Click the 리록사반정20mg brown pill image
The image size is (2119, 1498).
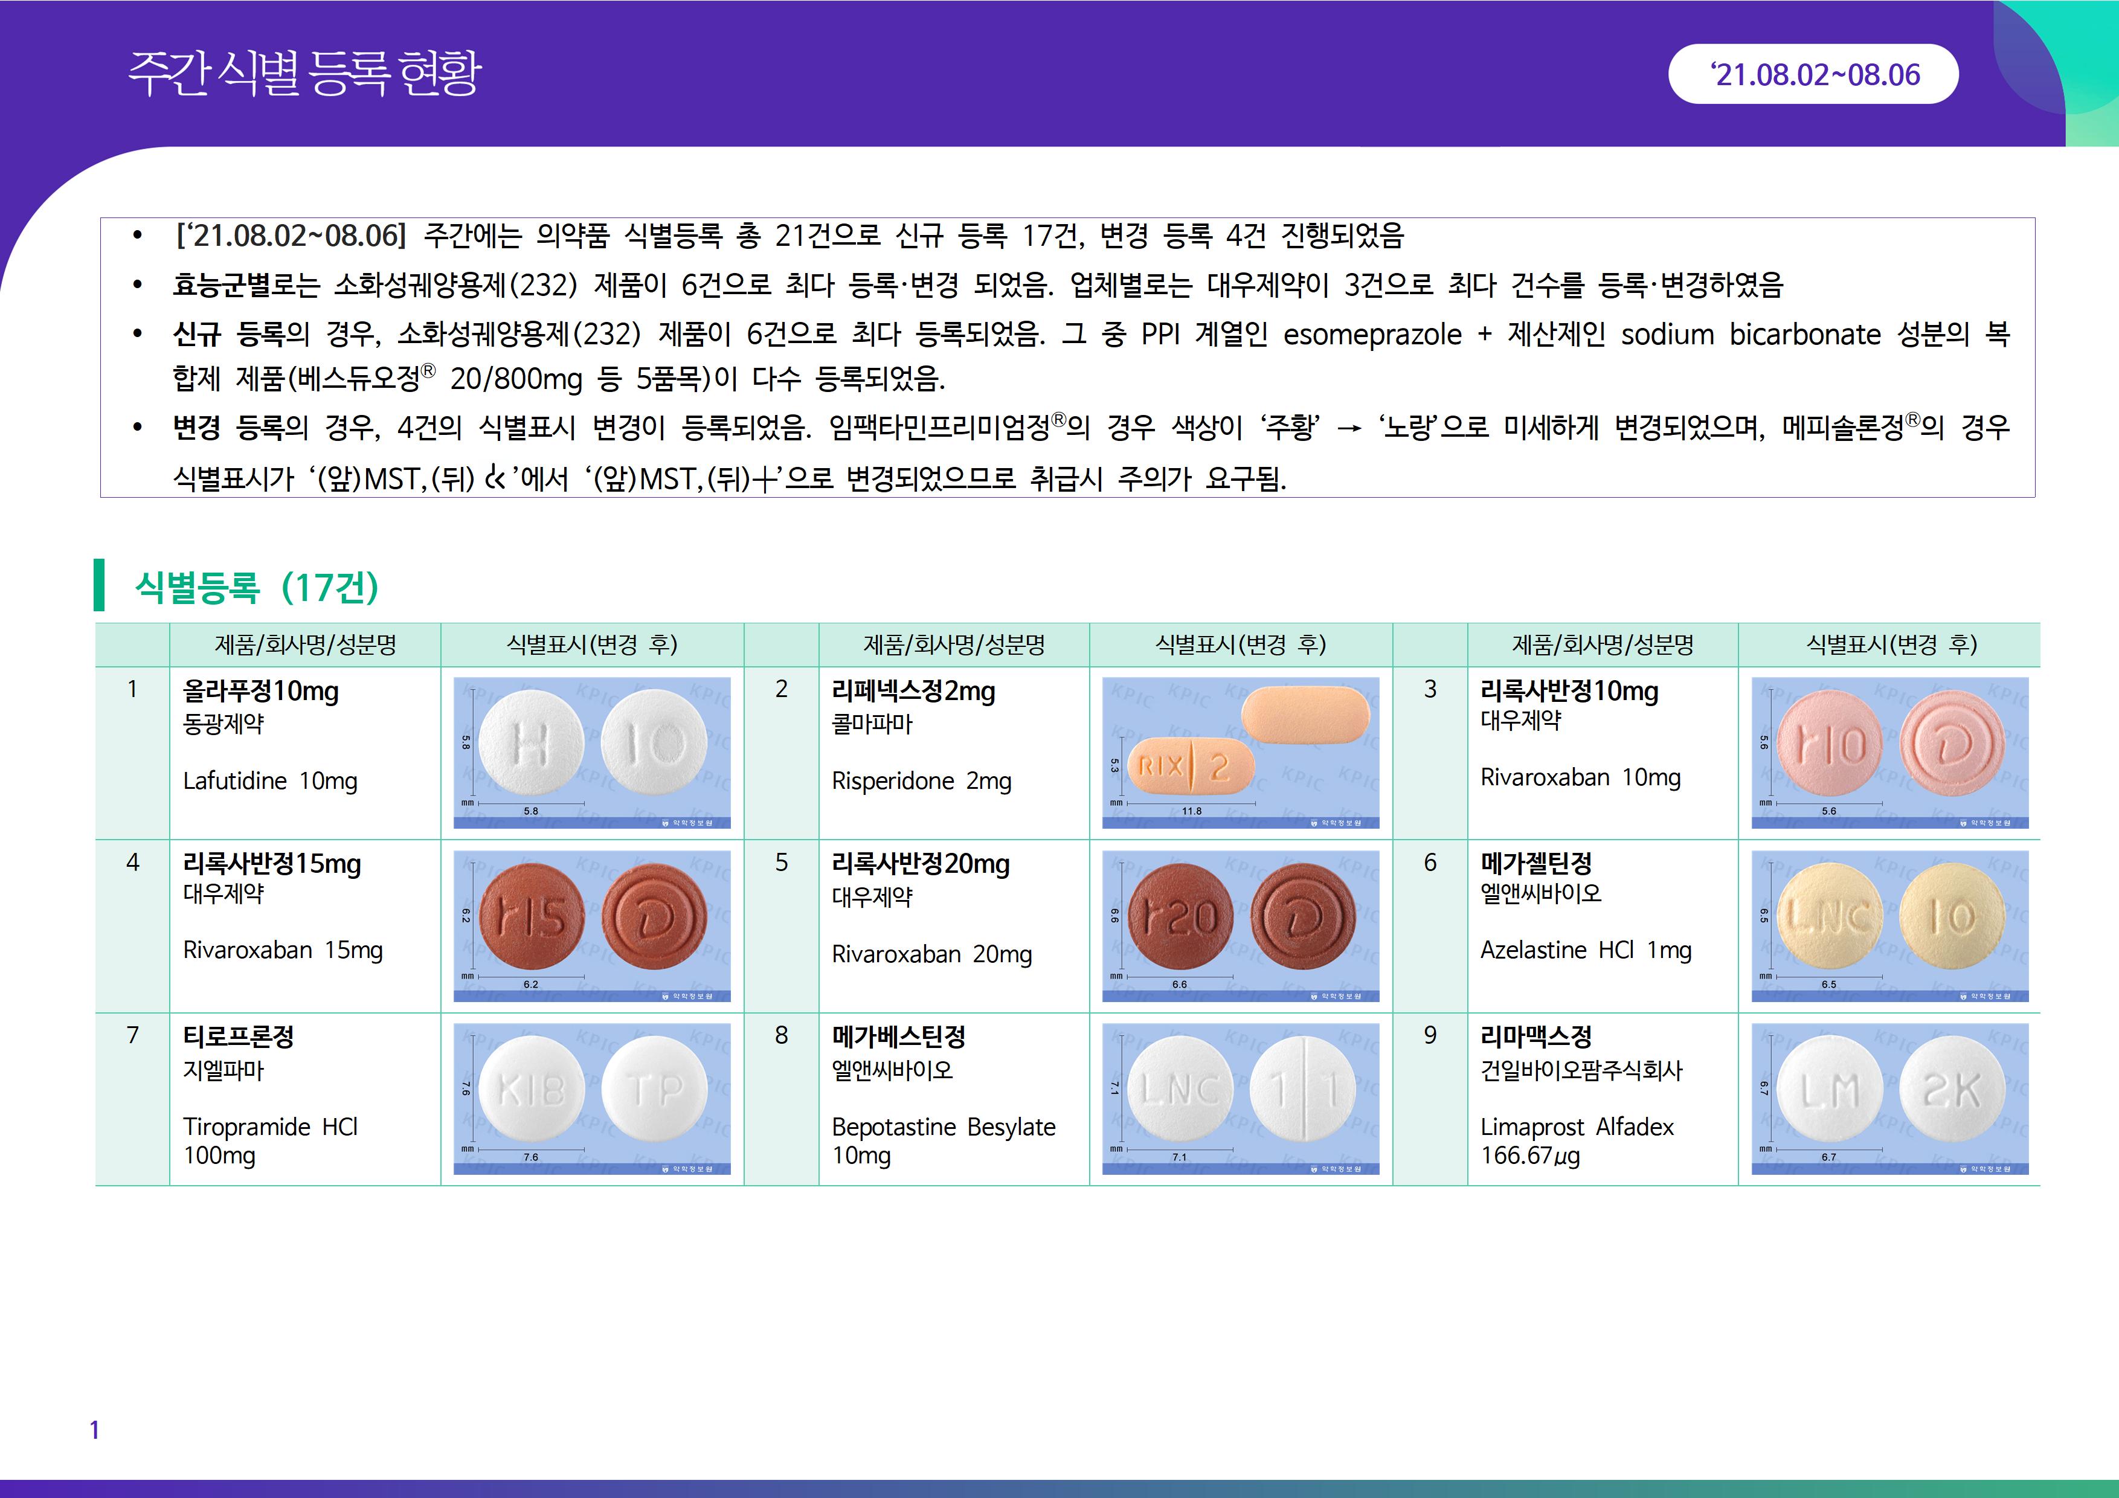pos(1240,925)
